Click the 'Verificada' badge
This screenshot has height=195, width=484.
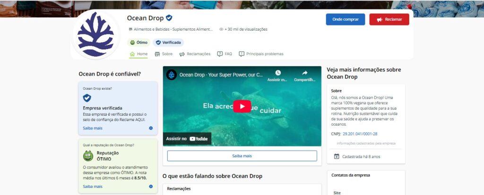click(x=168, y=42)
